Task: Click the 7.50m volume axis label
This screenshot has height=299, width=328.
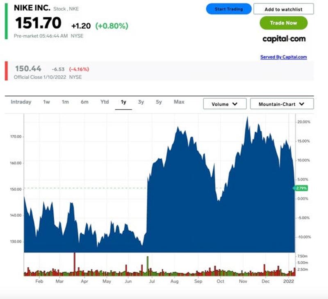Action: [x=303, y=256]
